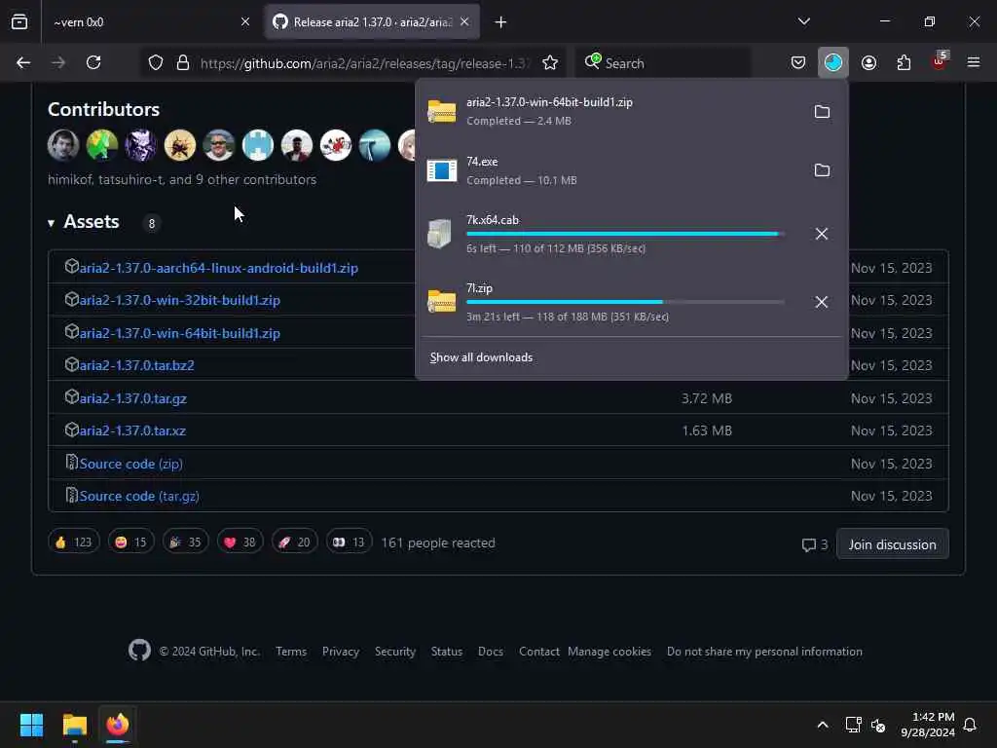View site security lock information

[183, 63]
